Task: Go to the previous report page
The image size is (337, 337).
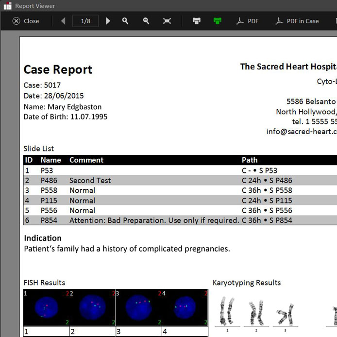Action: click(x=63, y=21)
